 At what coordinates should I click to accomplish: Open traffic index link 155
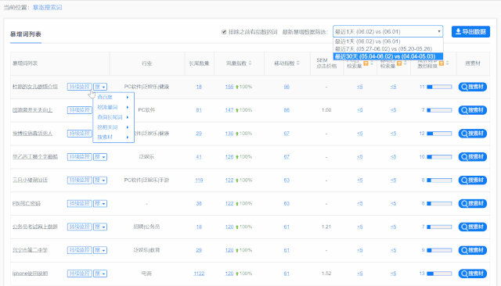pos(229,87)
